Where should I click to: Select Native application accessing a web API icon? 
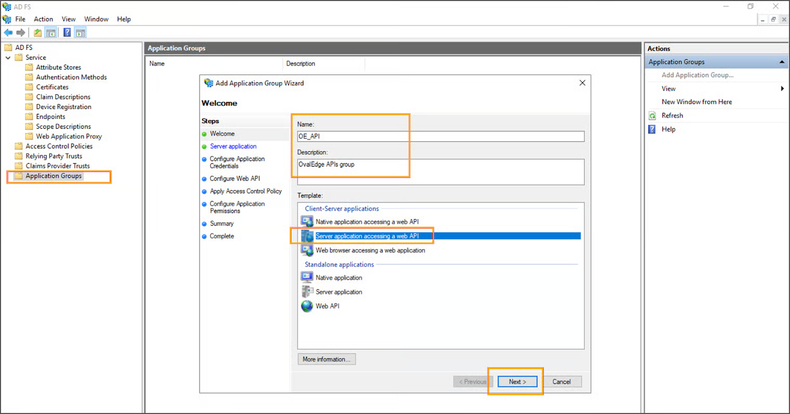(307, 222)
